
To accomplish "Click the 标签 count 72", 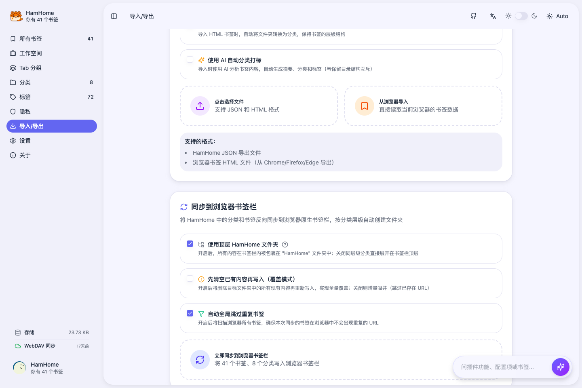I will [x=91, y=97].
